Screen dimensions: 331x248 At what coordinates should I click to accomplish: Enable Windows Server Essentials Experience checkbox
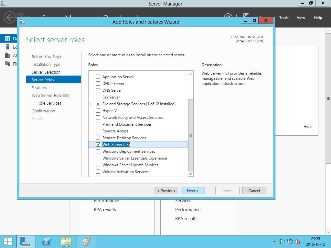point(98,158)
